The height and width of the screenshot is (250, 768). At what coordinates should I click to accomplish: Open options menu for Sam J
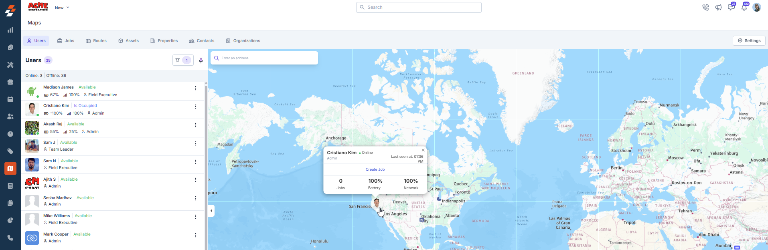pyautogui.click(x=196, y=143)
